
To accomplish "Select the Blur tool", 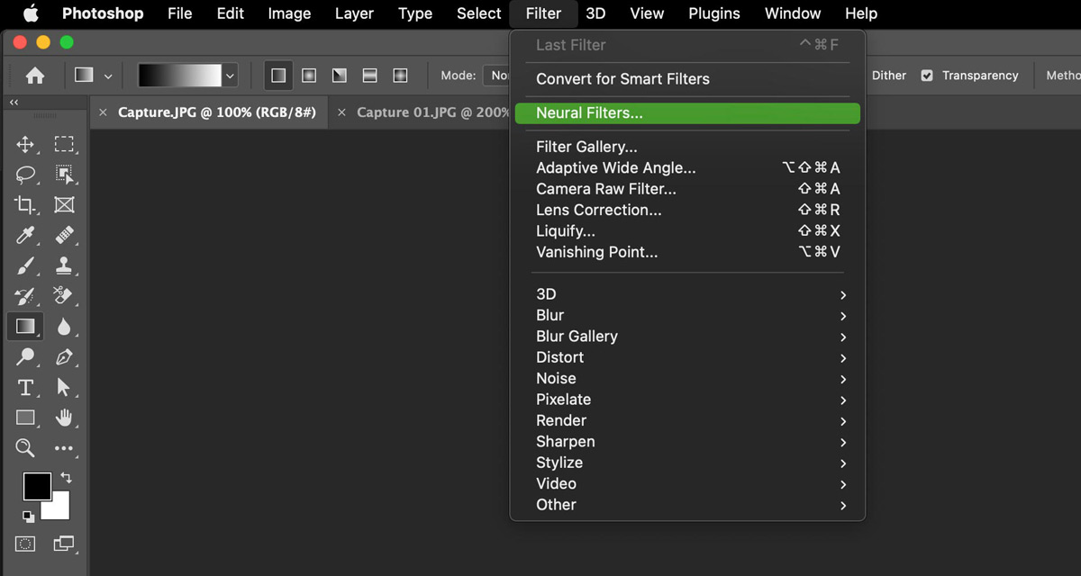I will [64, 327].
